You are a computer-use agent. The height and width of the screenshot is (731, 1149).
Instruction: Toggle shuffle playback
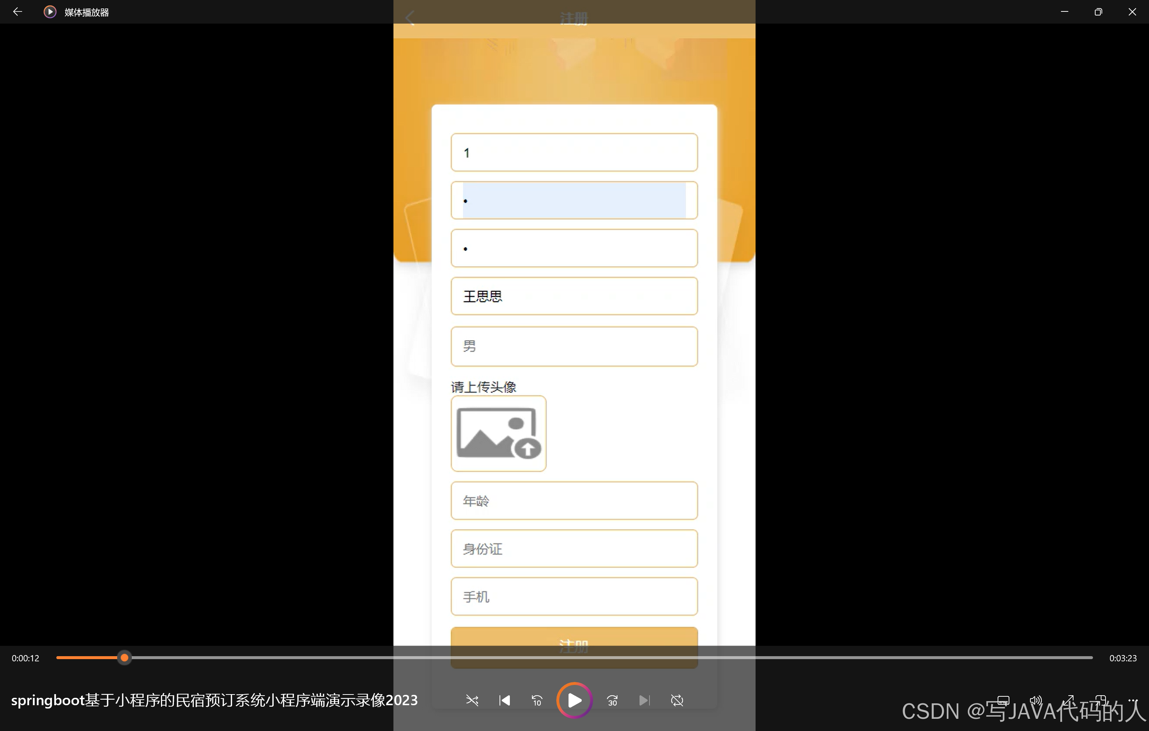(x=472, y=700)
